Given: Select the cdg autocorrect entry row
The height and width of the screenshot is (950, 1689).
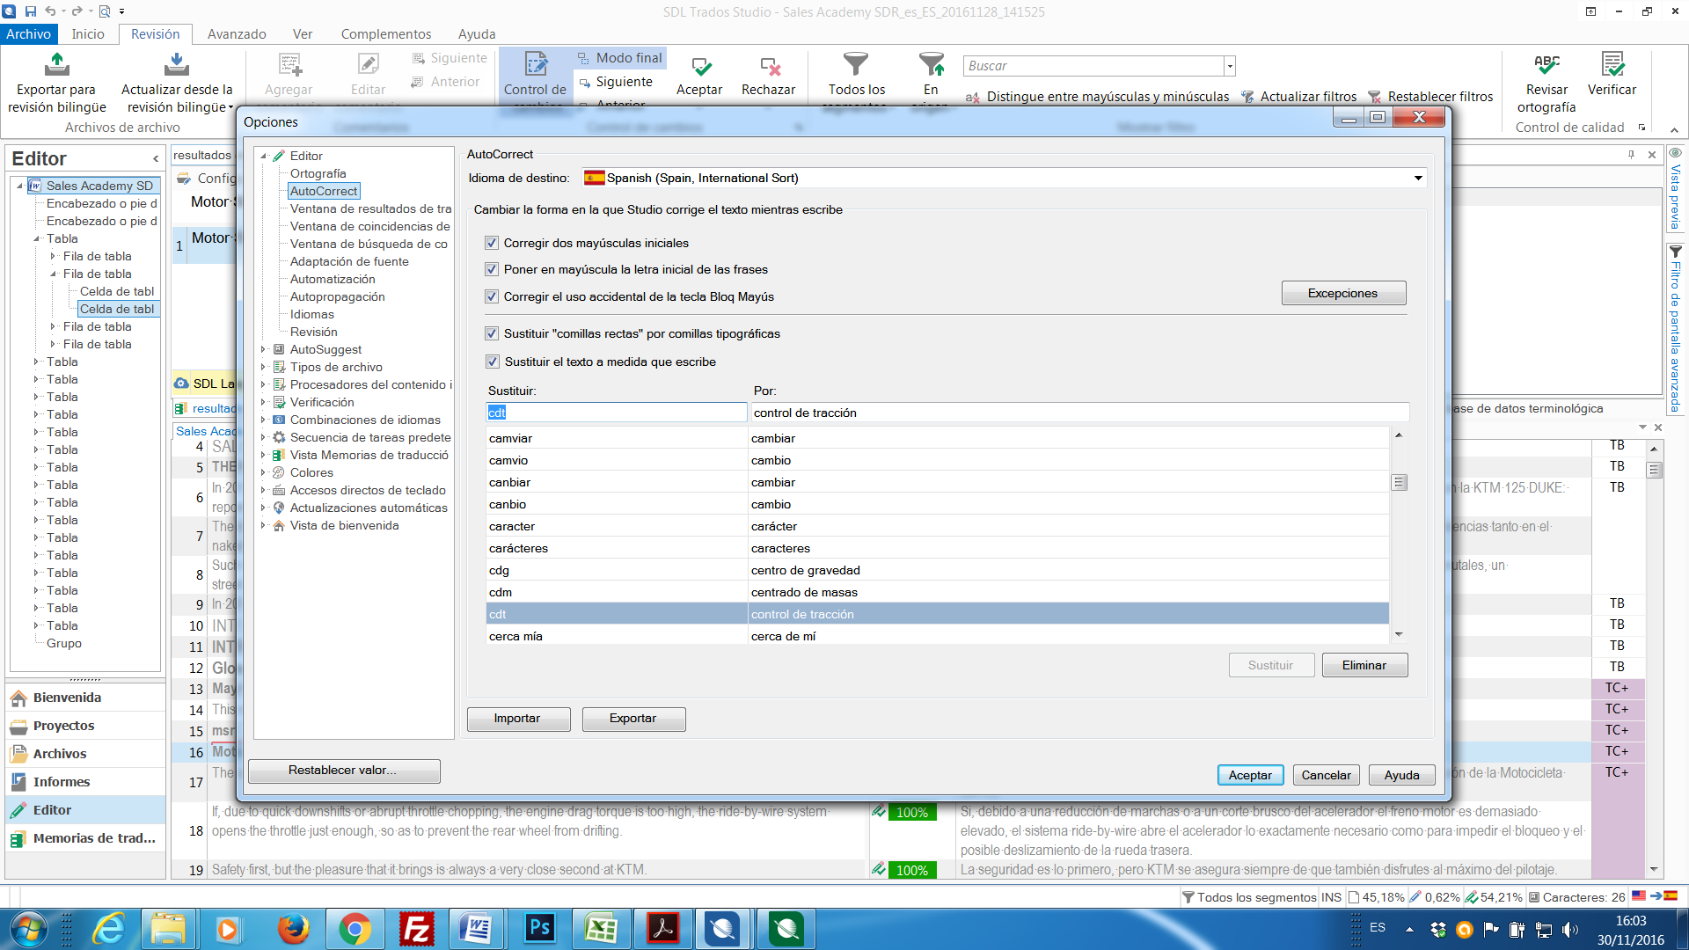Looking at the screenshot, I should coord(938,570).
